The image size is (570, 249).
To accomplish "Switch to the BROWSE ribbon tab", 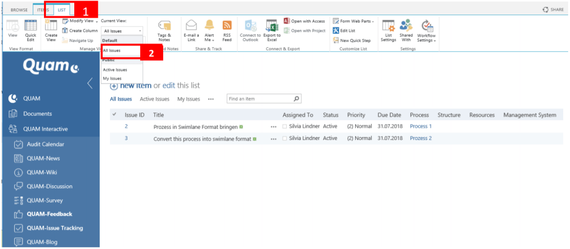I will click(19, 10).
